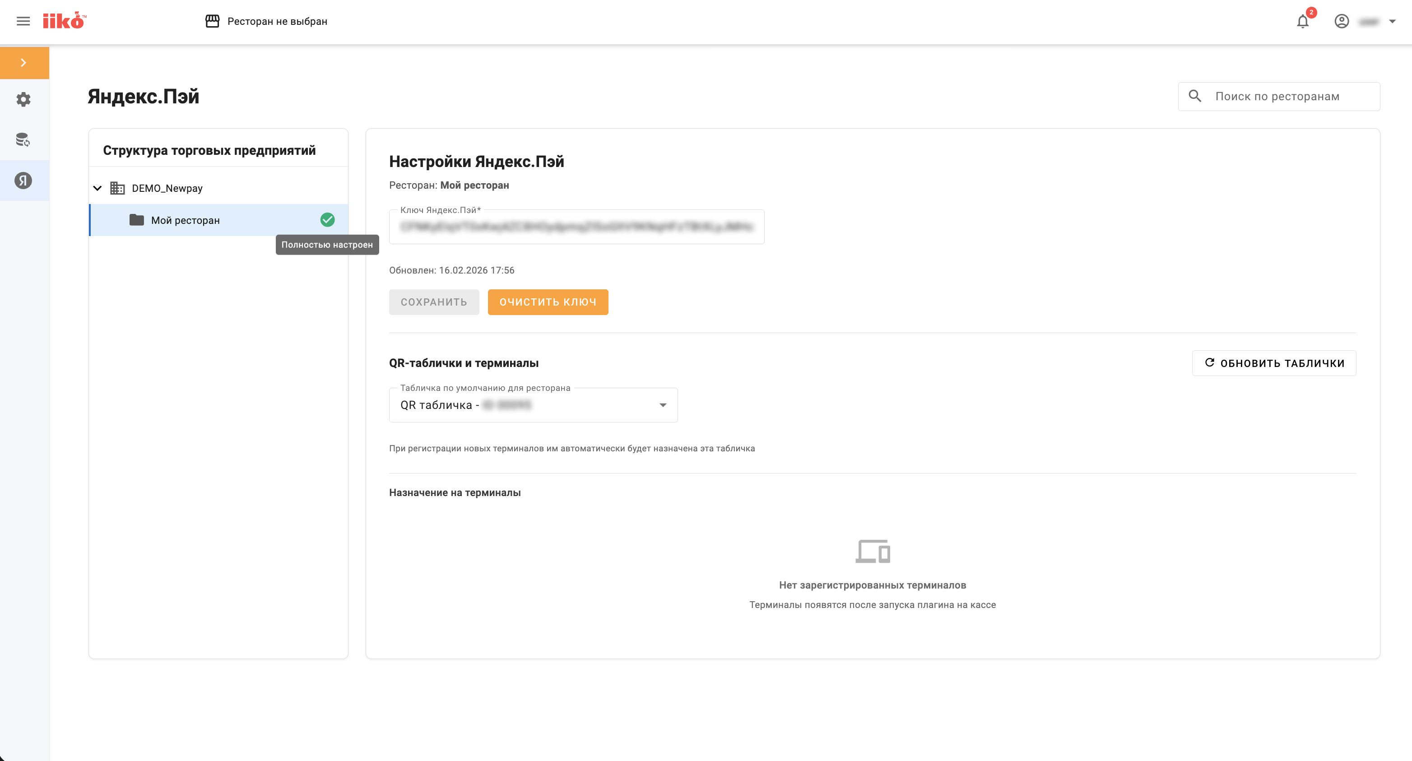Click the DEMO_Newpay building icon
Viewport: 1412px width, 761px height.
(117, 188)
